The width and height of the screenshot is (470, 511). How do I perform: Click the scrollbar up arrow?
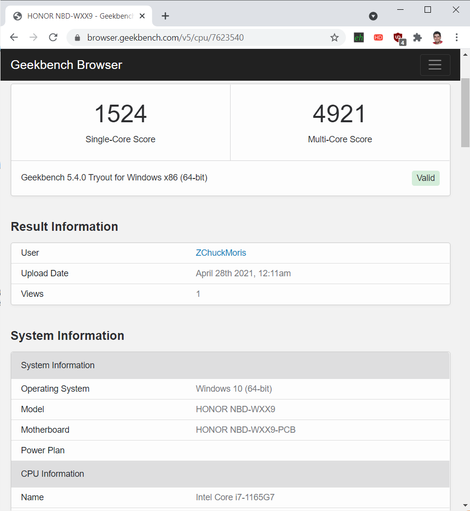tap(465, 54)
